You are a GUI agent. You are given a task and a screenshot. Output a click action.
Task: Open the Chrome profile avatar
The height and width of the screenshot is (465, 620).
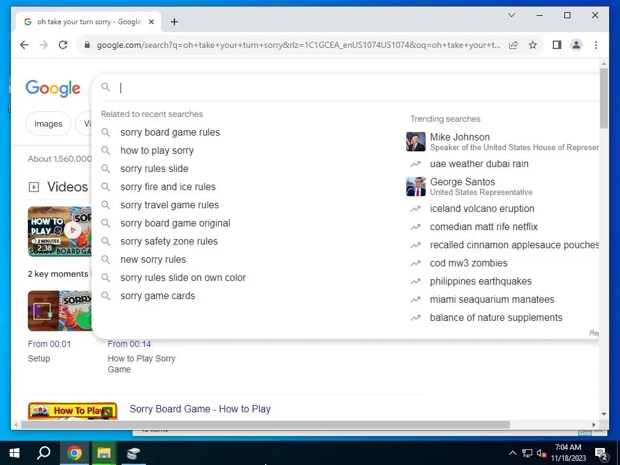click(x=576, y=45)
